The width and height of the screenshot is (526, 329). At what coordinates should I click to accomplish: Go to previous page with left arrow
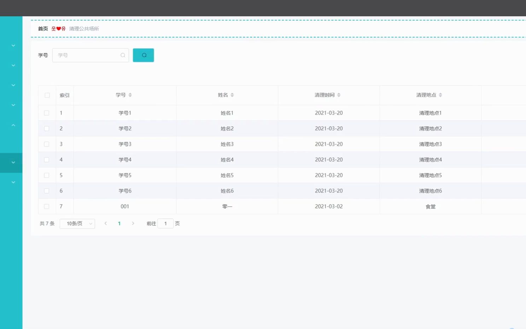[x=106, y=223]
